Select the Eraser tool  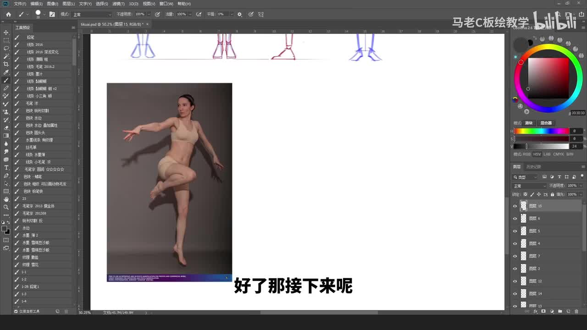pos(6,127)
